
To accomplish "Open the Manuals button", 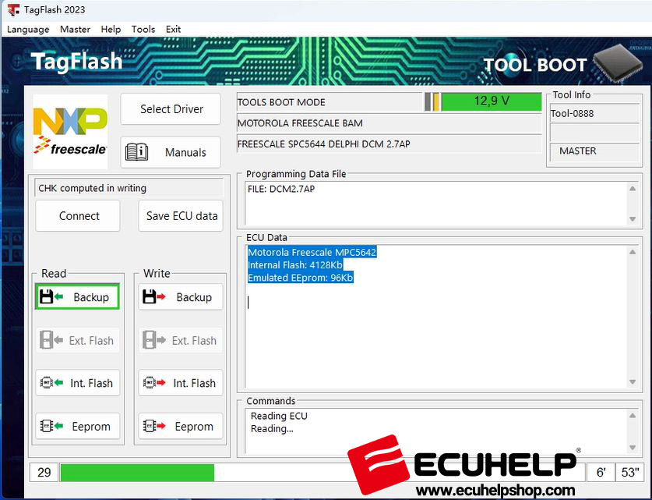I will (171, 152).
